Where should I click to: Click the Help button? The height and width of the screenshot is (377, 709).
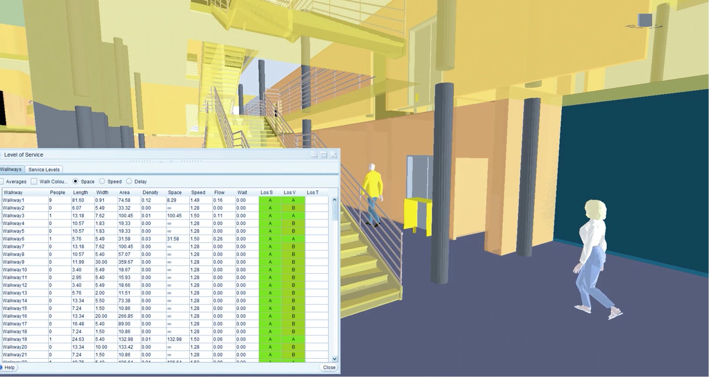pos(8,367)
